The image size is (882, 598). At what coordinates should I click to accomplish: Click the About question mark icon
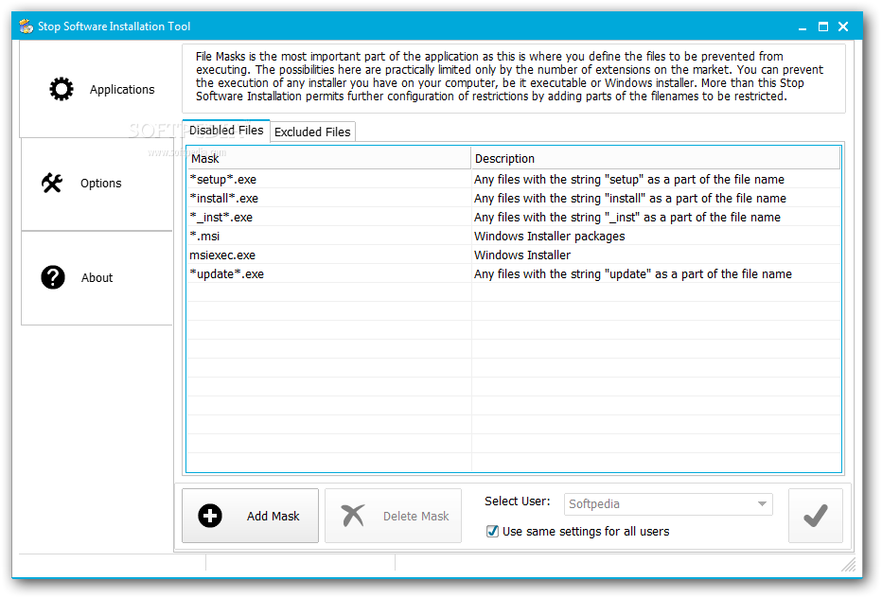[53, 277]
